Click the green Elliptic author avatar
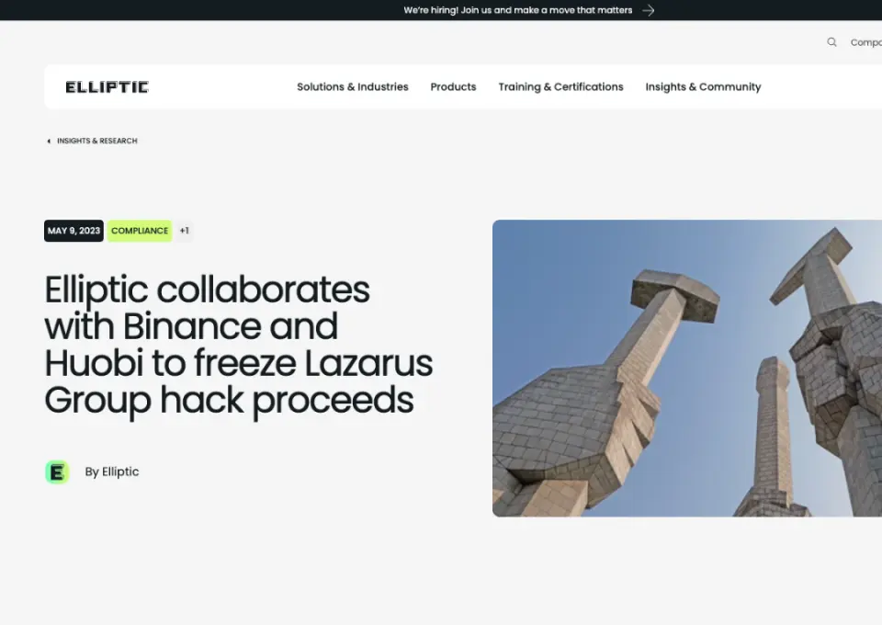Viewport: 882px width, 625px height. 57,472
